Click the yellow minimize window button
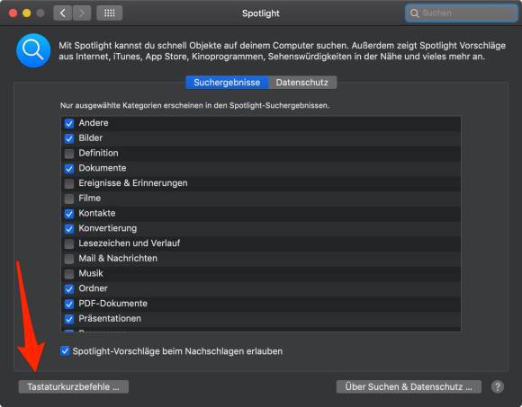The width and height of the screenshot is (522, 407). 27,13
